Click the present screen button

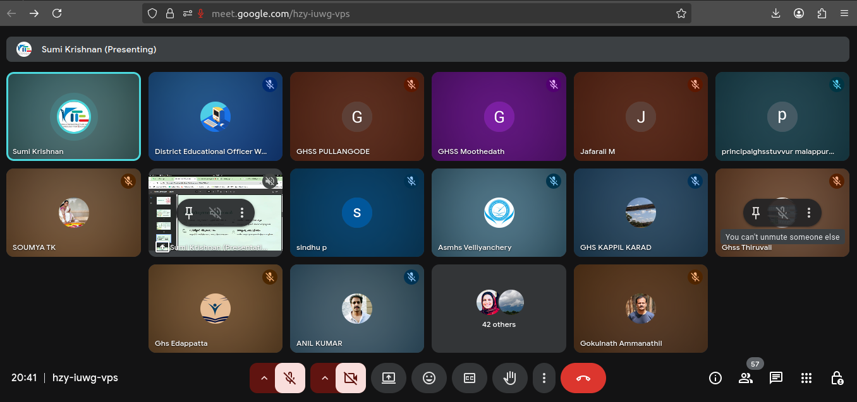(389, 378)
